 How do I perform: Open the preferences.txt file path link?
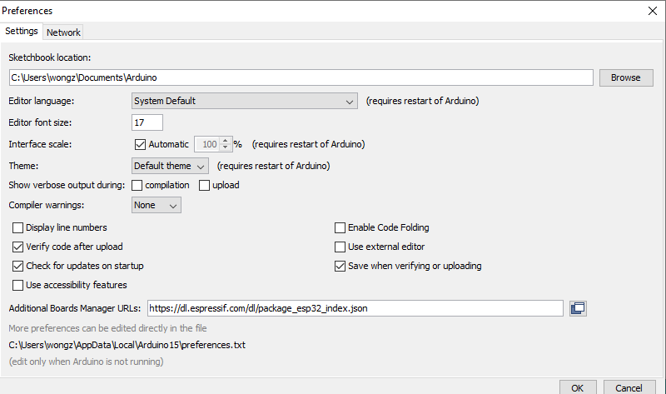[127, 345]
